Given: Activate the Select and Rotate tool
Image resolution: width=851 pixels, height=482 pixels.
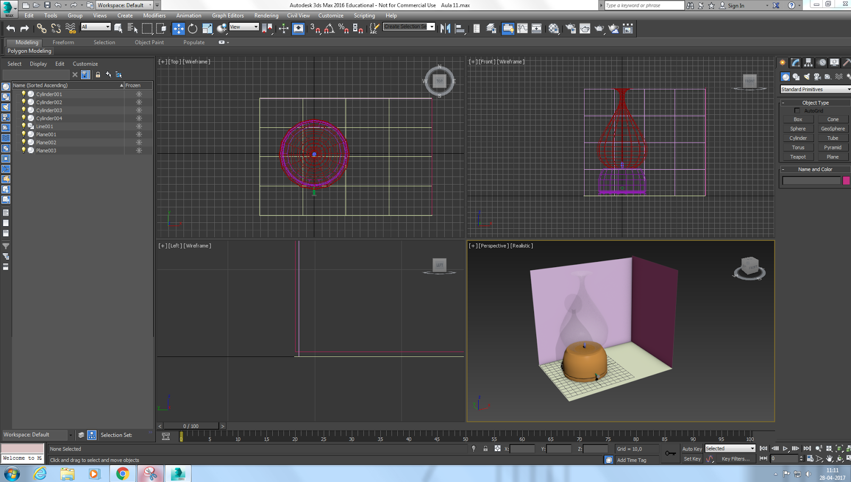Looking at the screenshot, I should coord(193,29).
